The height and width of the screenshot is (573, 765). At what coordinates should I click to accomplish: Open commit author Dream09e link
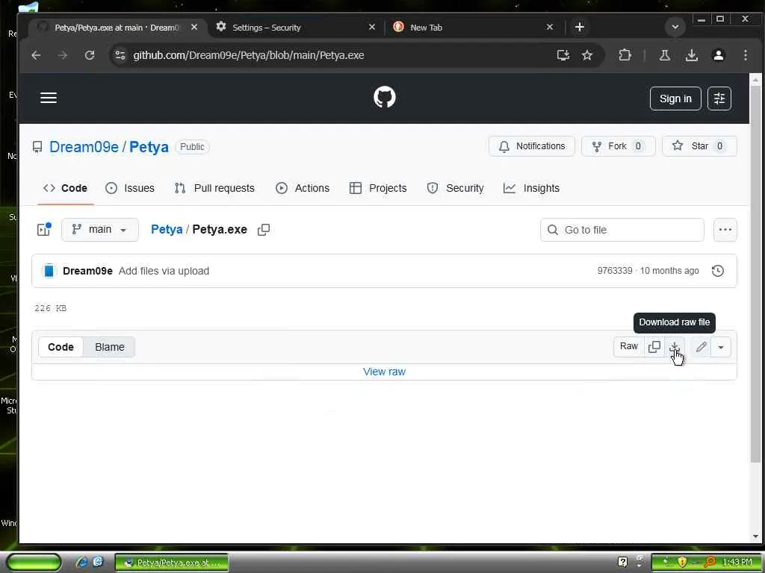coord(87,271)
